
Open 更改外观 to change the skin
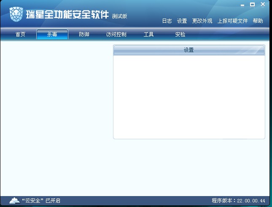coord(202,21)
